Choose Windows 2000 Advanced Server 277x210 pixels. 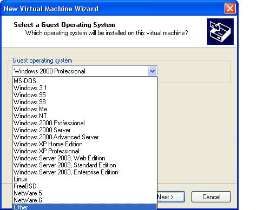point(85,137)
